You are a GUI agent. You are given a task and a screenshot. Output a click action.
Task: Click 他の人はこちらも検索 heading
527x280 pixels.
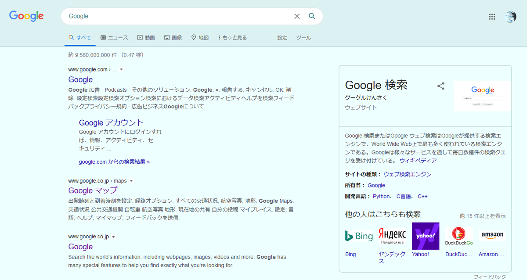(x=383, y=214)
